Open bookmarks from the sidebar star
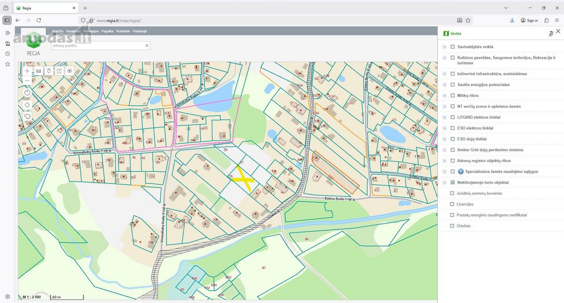 8,64
